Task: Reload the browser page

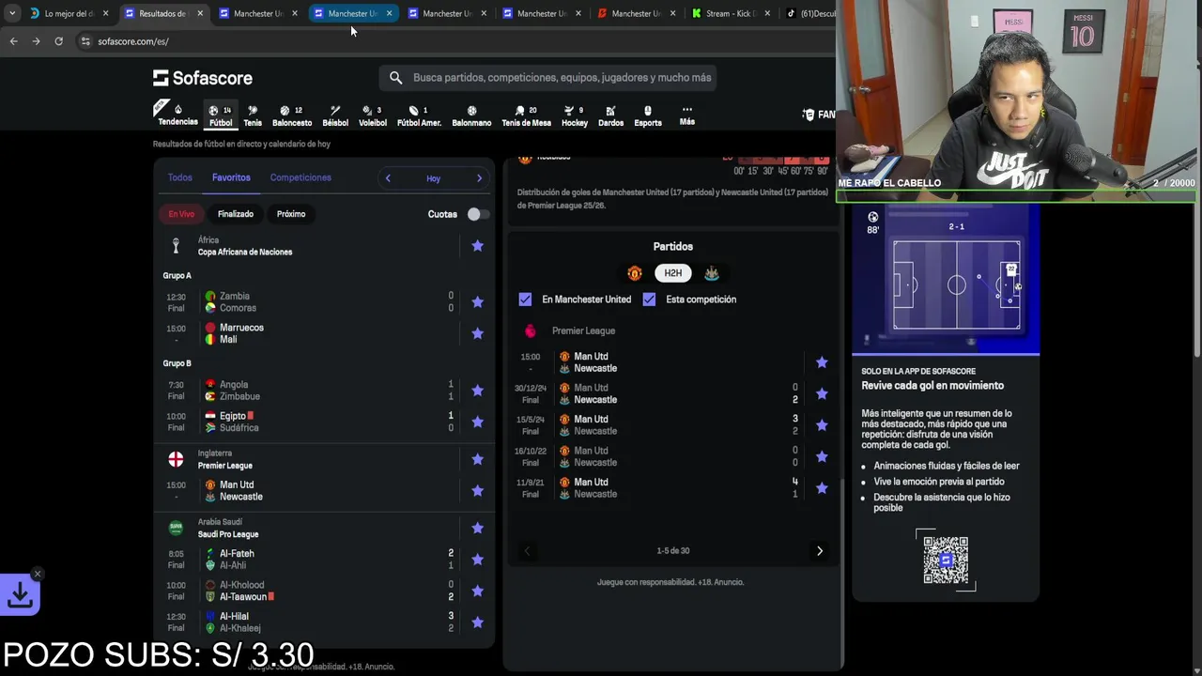Action: pyautogui.click(x=58, y=41)
